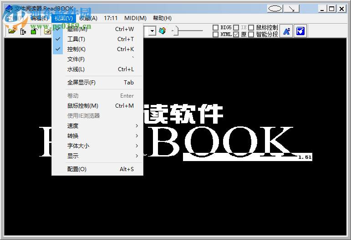Expand the 显示 submenu
Image resolution: width=351 pixels, height=240 pixels.
pyautogui.click(x=97, y=156)
